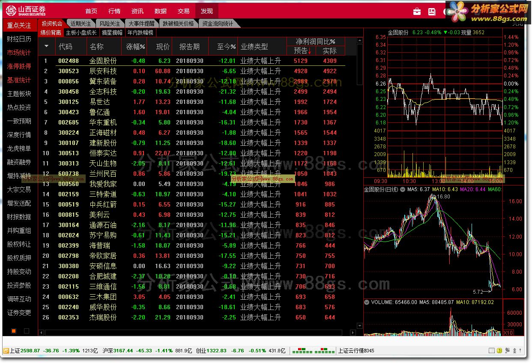Viewport: 532px width, 363px height.
Task: Open the 交易 menu
Action: [184, 11]
